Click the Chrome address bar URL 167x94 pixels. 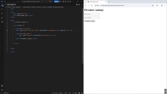point(112,5)
